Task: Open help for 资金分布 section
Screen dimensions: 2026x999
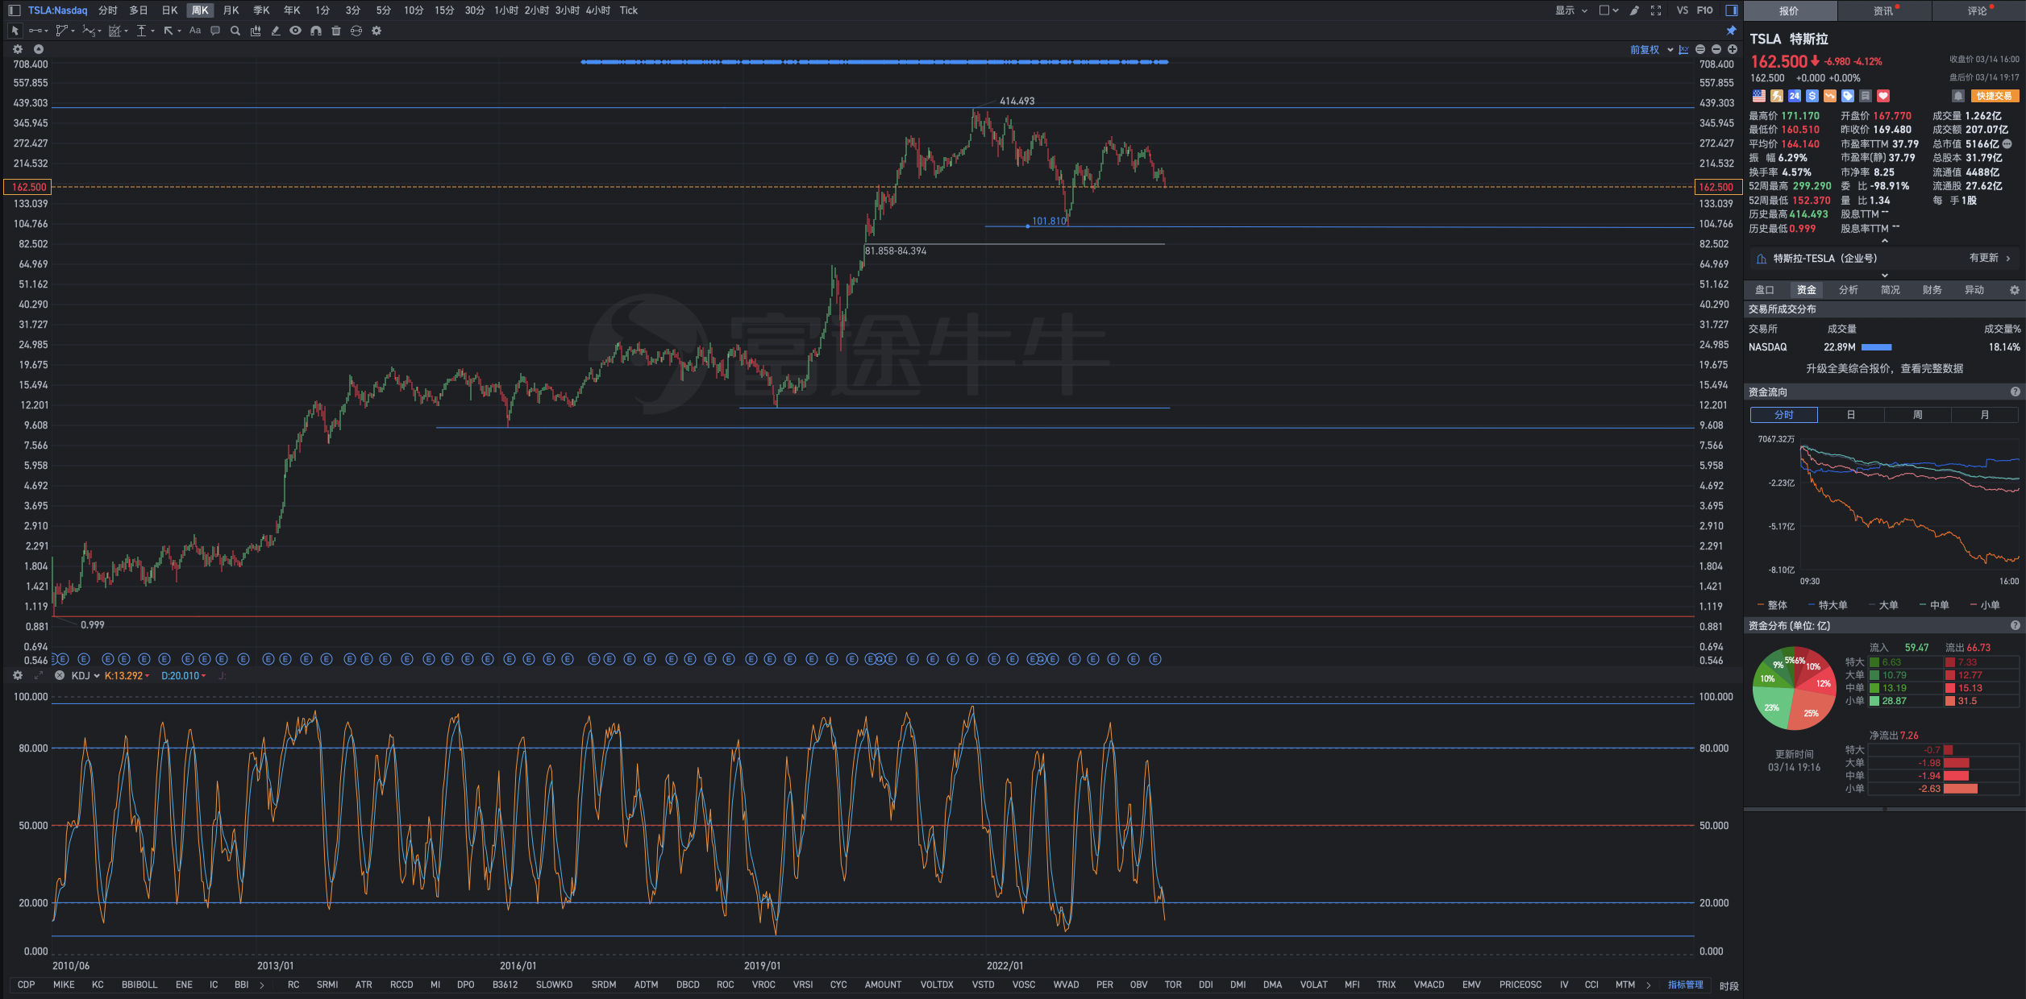Action: pos(2016,626)
